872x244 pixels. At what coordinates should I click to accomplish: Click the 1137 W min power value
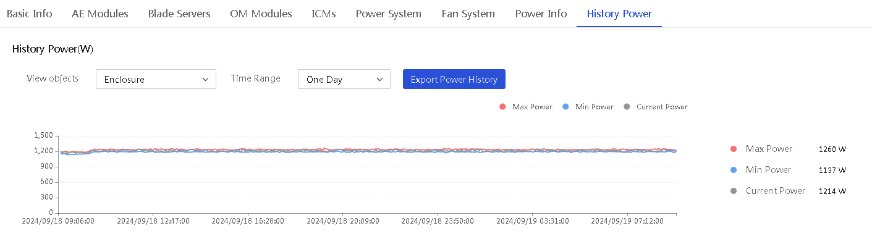coord(832,170)
